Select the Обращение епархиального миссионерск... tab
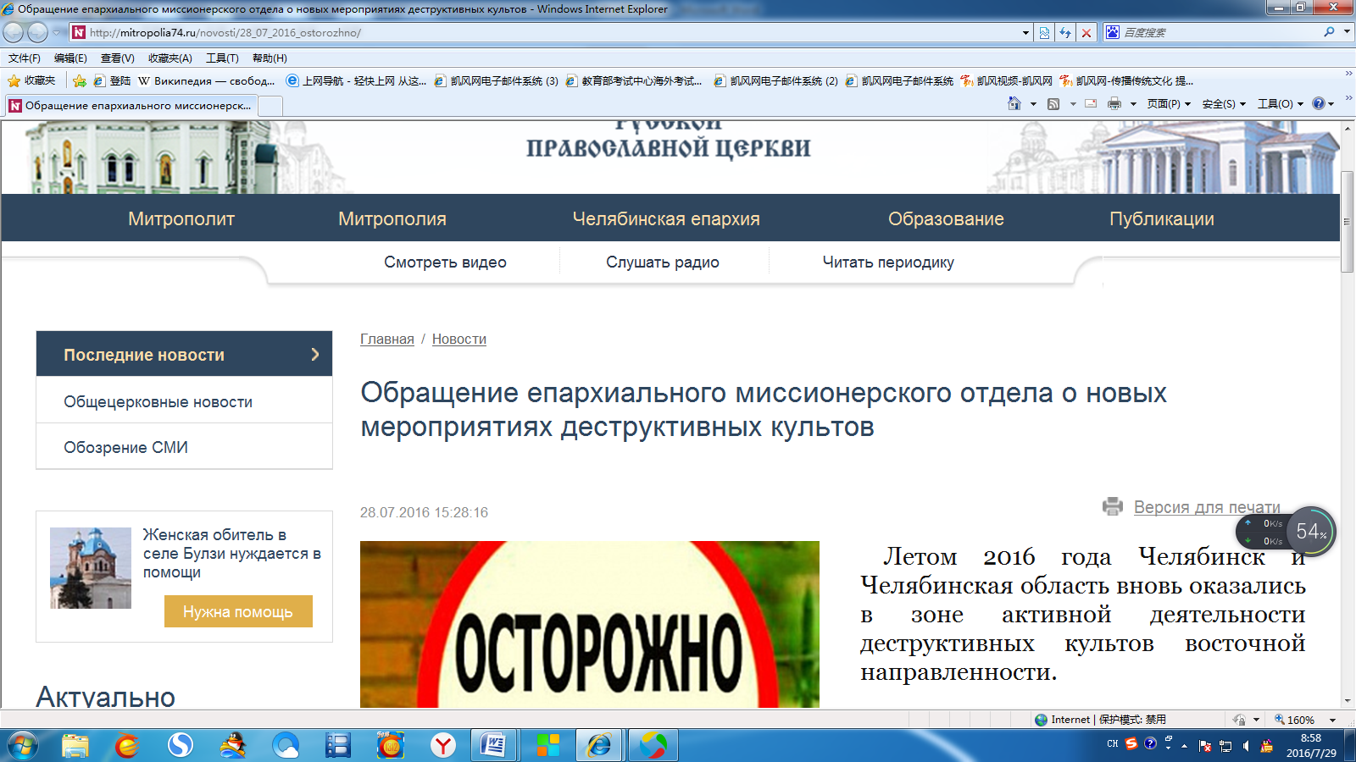 (131, 106)
